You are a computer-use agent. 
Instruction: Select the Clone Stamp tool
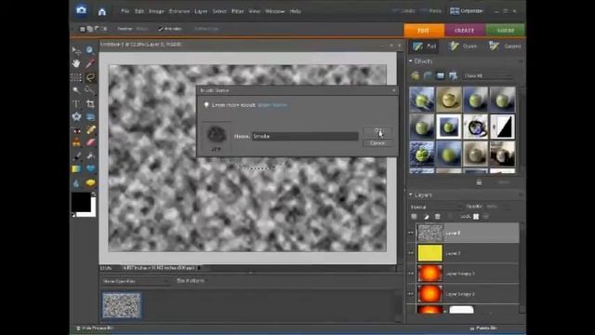point(76,143)
